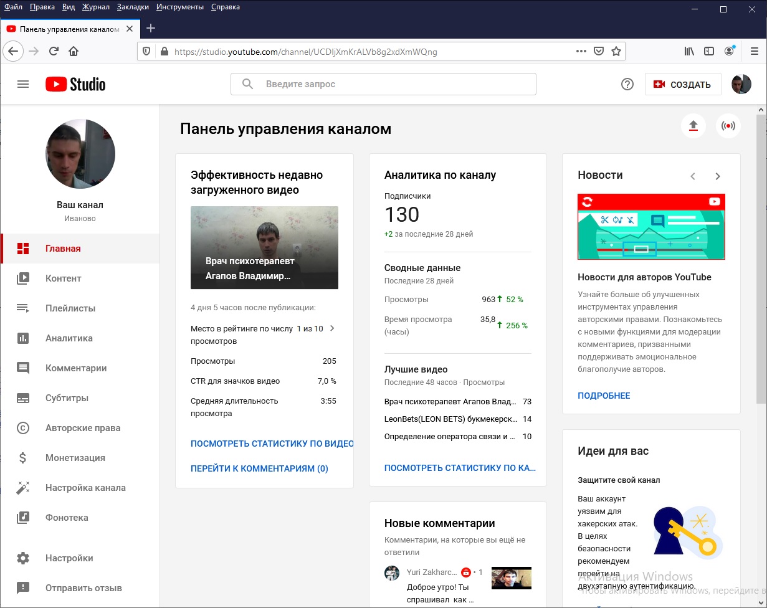Screen dimensions: 767x608
Task: Open Фонотека in sidebar
Action: pos(80,518)
